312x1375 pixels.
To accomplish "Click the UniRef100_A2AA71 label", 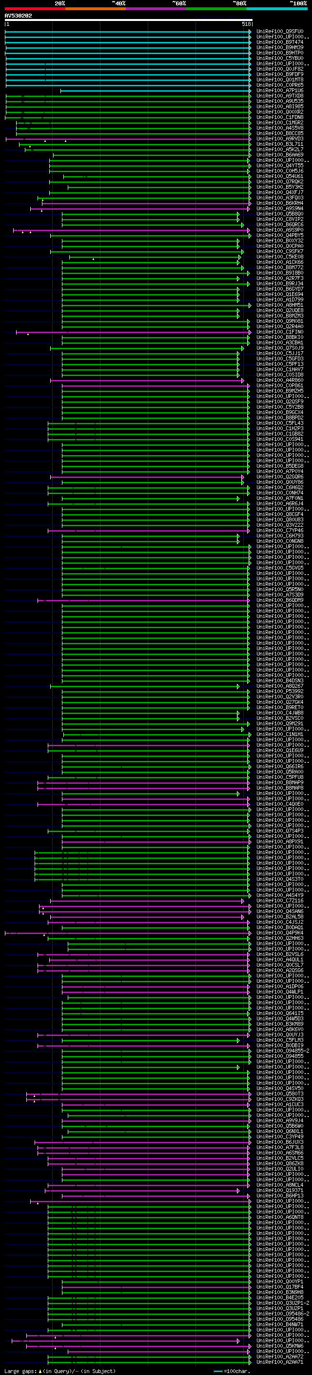I will [280, 1362].
